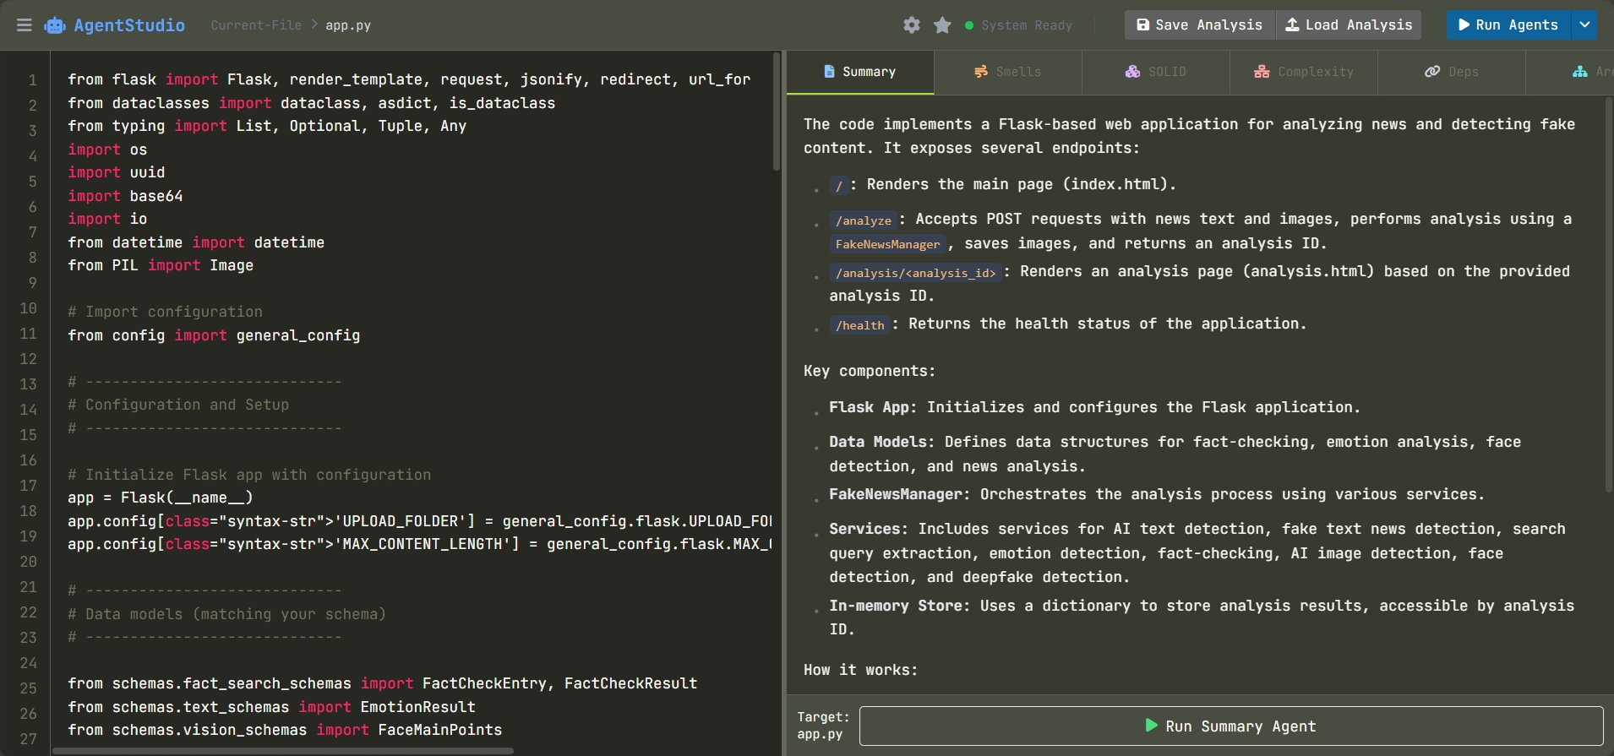The image size is (1614, 756).
Task: Click the System Ready status text
Action: click(x=1027, y=25)
